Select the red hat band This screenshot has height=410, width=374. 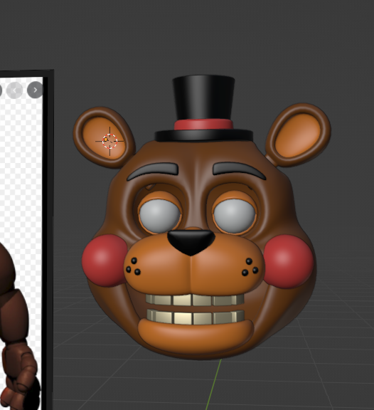pyautogui.click(x=203, y=125)
